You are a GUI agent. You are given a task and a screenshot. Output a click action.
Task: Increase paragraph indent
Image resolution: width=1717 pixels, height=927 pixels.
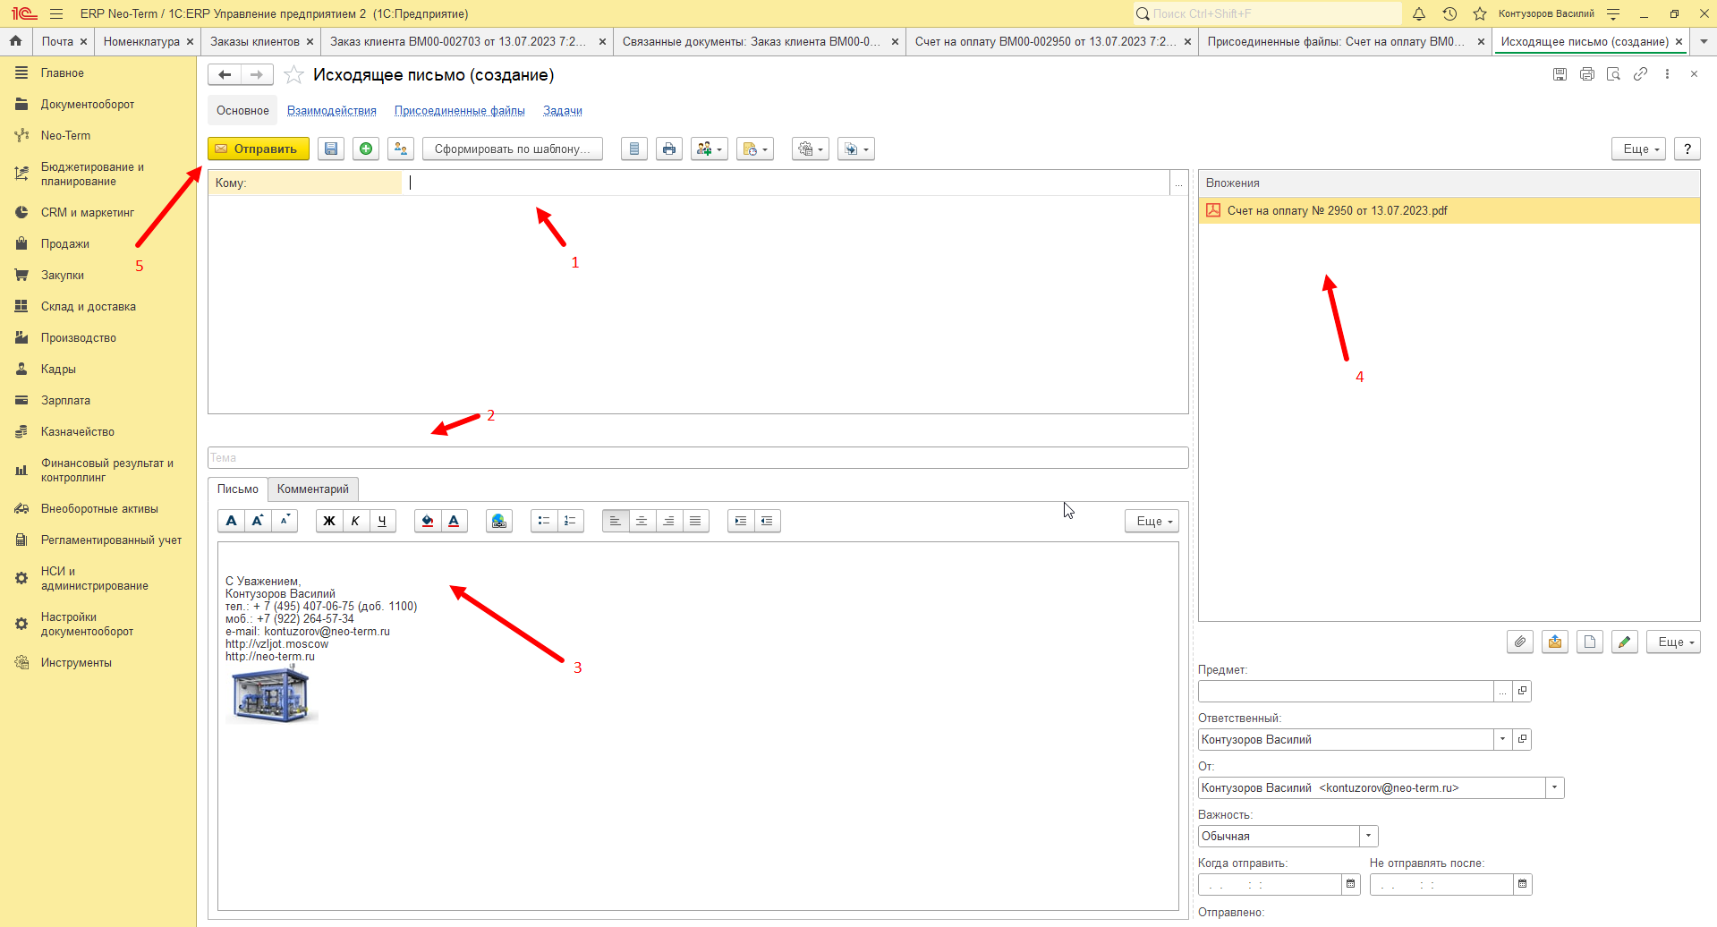(741, 521)
